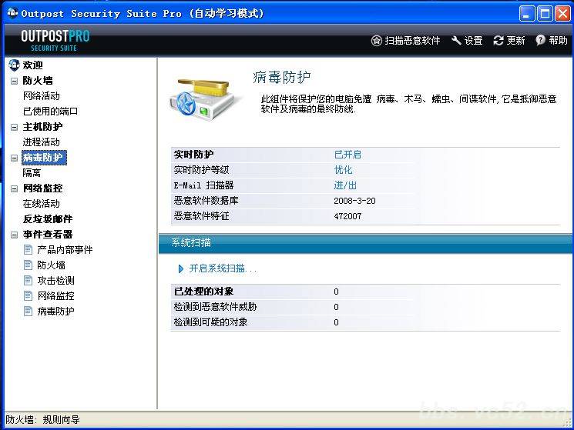Click the 检测到恶意软件威胁 row label
Screen dimensions: 574x430
pos(215,307)
